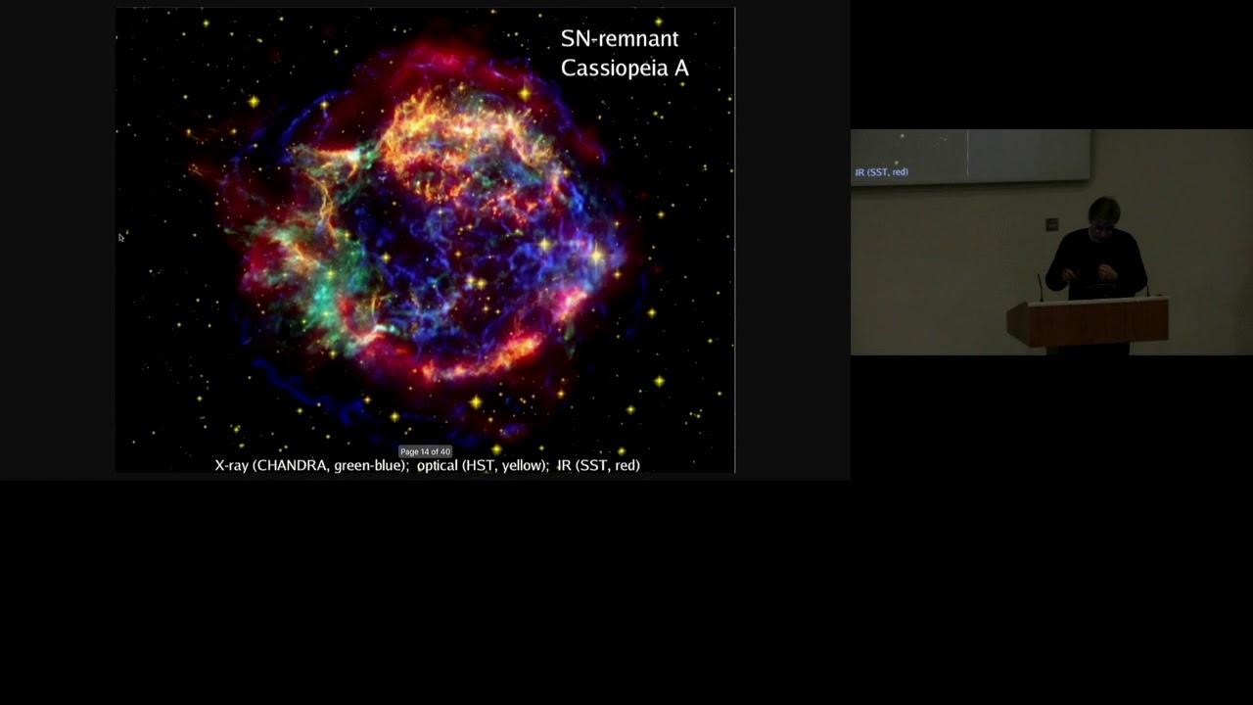Click the left podium microphone
1253x705 pixels.
1040,287
